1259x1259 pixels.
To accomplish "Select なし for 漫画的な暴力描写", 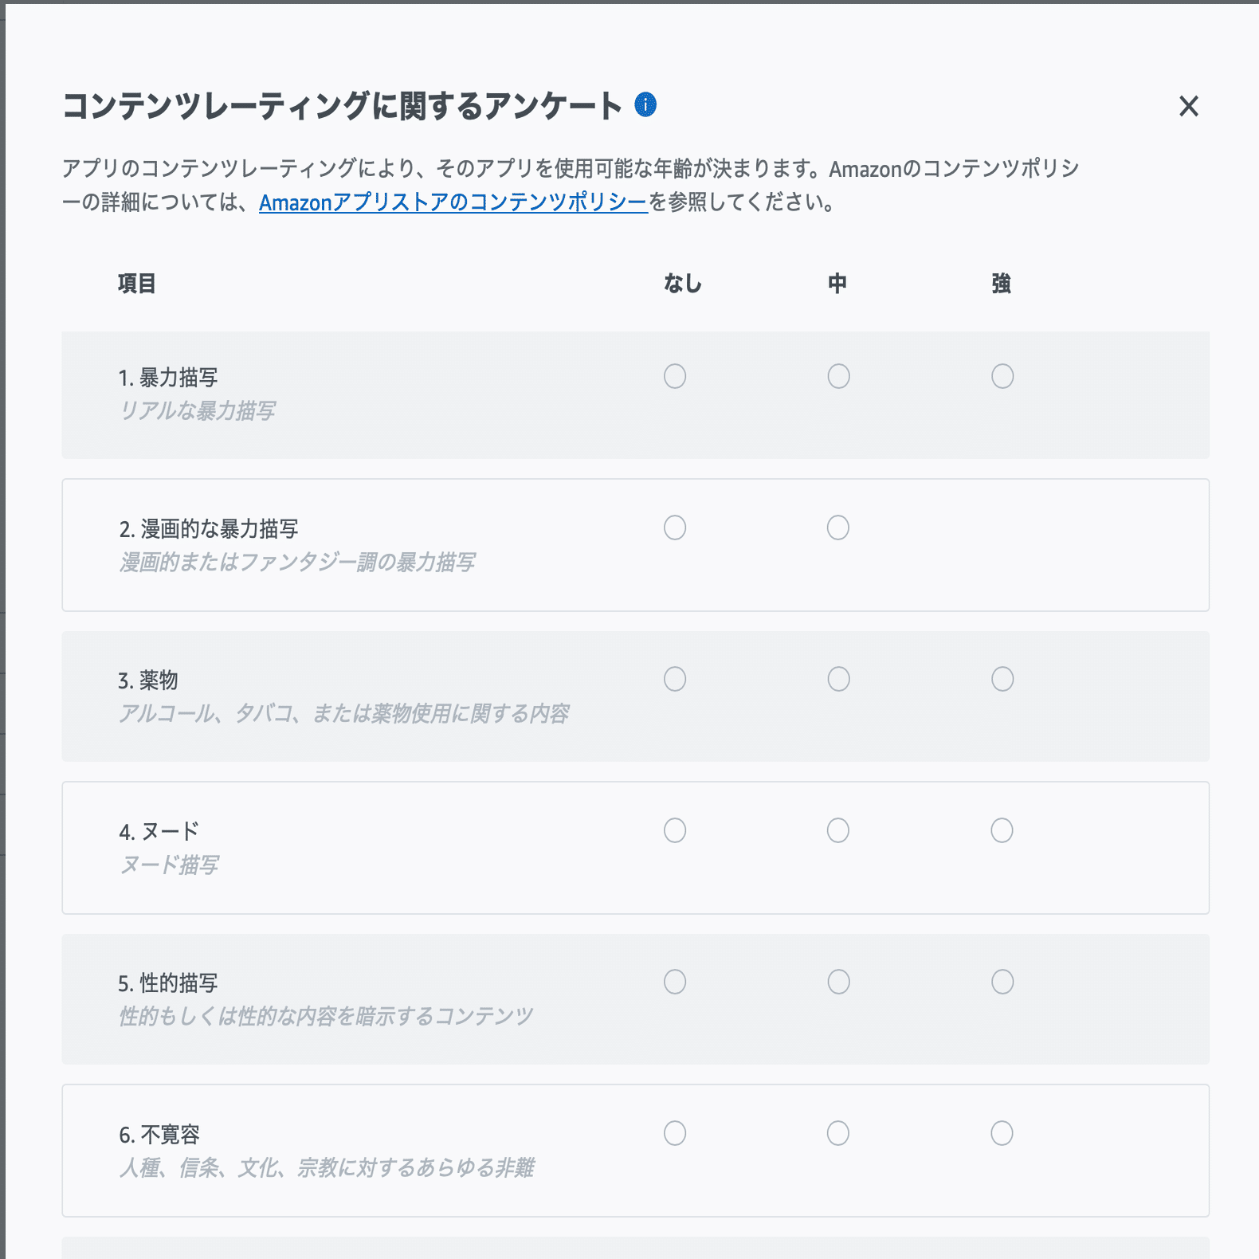I will (x=675, y=527).
